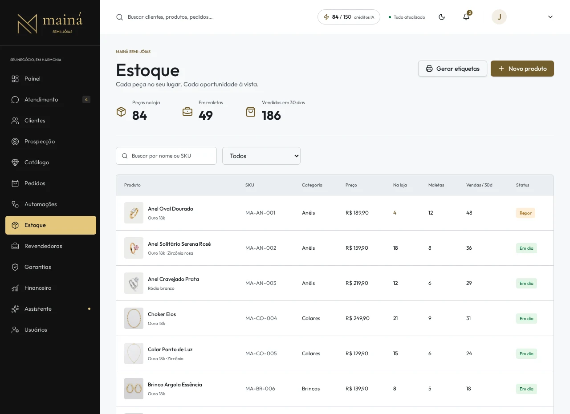
Task: Open the AI credits 84 / 150 pill
Action: tap(349, 17)
